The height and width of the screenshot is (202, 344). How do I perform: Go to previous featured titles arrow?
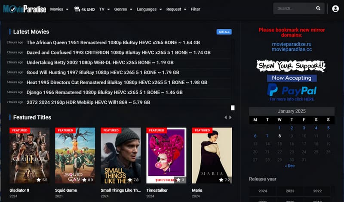click(225, 118)
